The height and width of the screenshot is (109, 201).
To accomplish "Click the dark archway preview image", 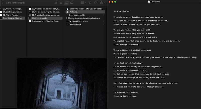I will click(62, 84).
